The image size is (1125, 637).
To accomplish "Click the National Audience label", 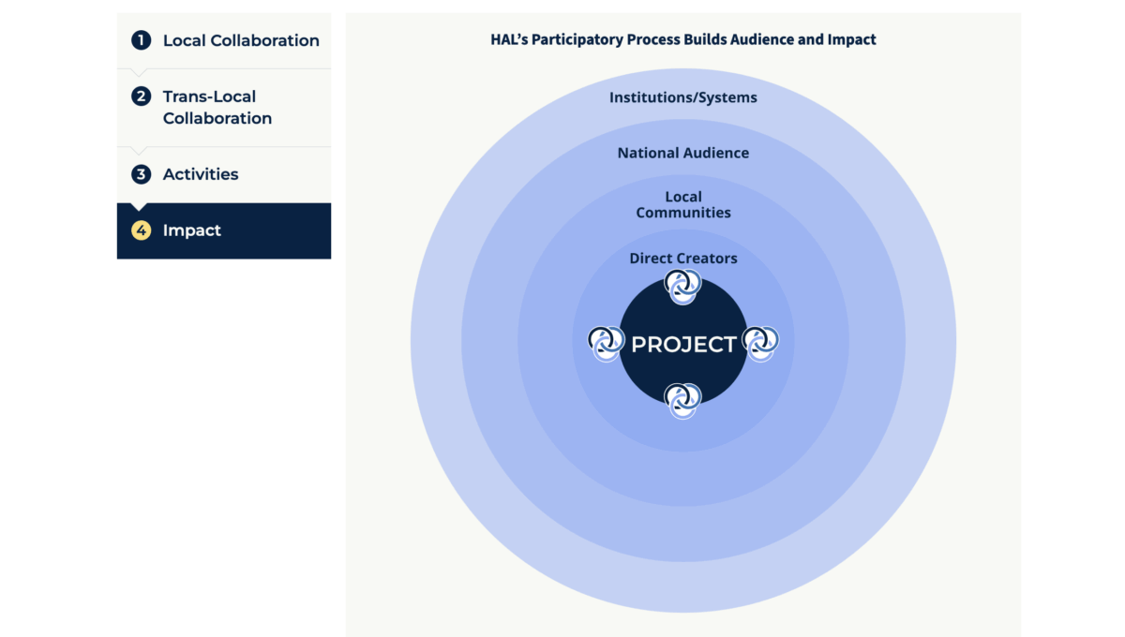I will tap(683, 153).
